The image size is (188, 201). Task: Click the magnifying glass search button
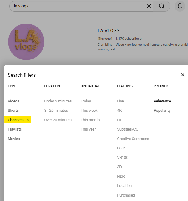(x=162, y=6)
